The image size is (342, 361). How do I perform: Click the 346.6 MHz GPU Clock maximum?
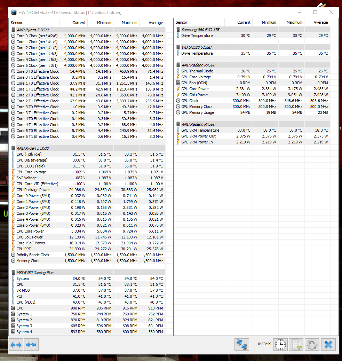coord(293,101)
